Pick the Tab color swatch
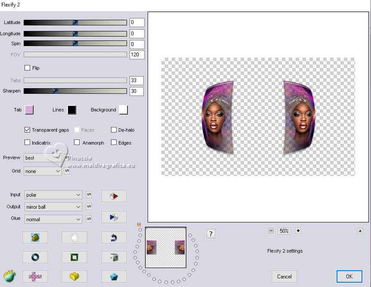This screenshot has height=287, width=371. click(29, 110)
